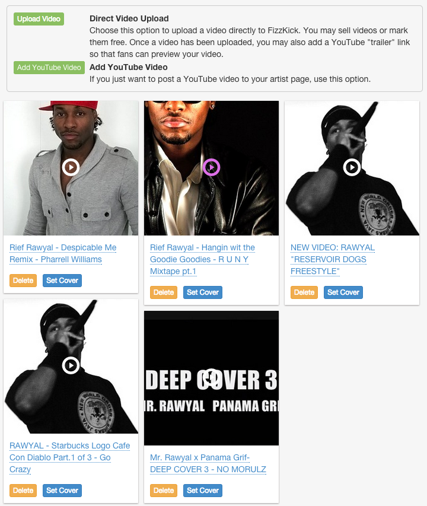The width and height of the screenshot is (427, 506).
Task: Set Cover for Despicable Me Remix video
Action: coord(62,281)
